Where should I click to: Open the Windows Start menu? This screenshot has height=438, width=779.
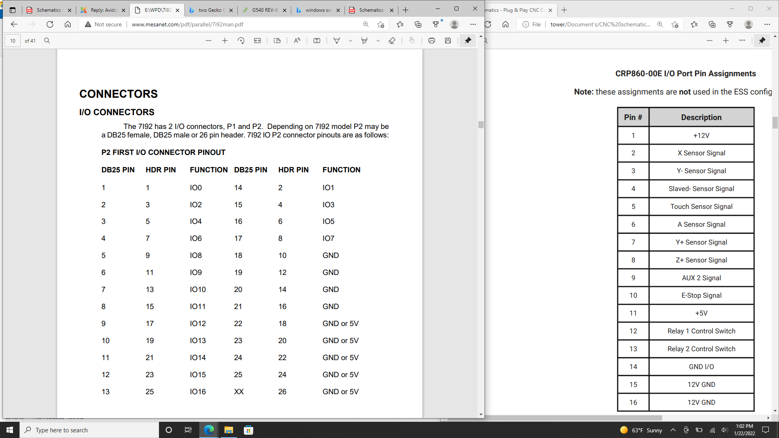click(10, 430)
